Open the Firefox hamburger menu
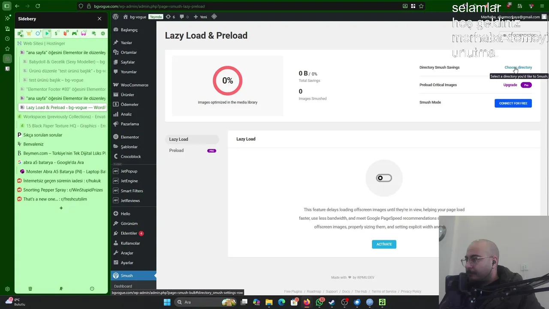 click(x=543, y=6)
